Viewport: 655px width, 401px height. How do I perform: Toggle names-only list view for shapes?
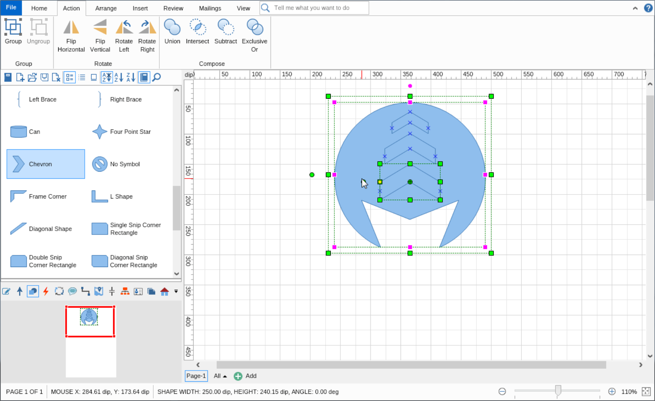82,77
